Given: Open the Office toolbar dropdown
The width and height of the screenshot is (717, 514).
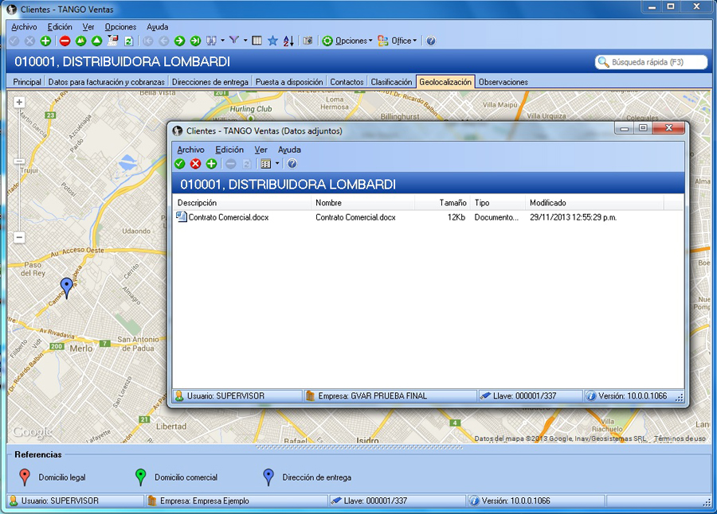Looking at the screenshot, I should click(398, 41).
